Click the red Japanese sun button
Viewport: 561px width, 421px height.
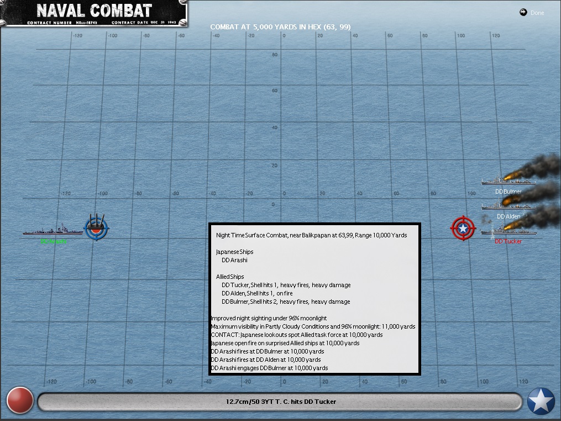pos(20,400)
